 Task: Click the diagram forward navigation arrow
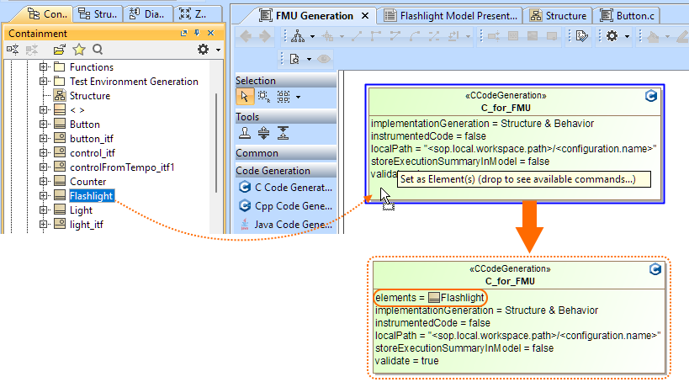pos(264,36)
